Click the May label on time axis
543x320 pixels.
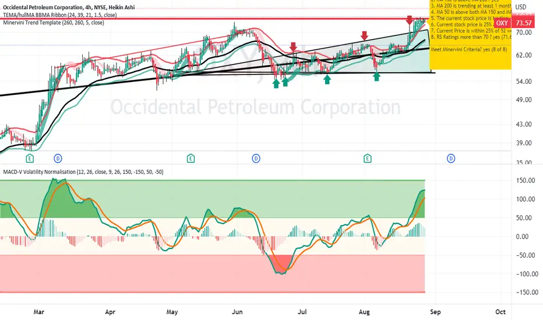172,312
